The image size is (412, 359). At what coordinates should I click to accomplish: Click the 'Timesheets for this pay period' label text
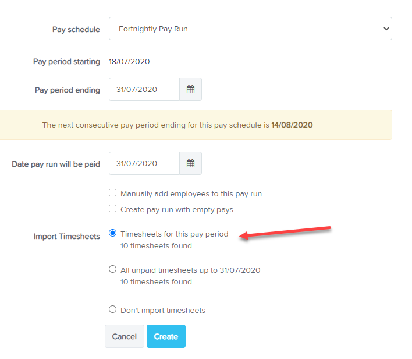(x=175, y=234)
